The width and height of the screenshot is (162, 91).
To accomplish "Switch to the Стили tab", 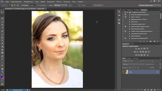I will click(x=132, y=44).
